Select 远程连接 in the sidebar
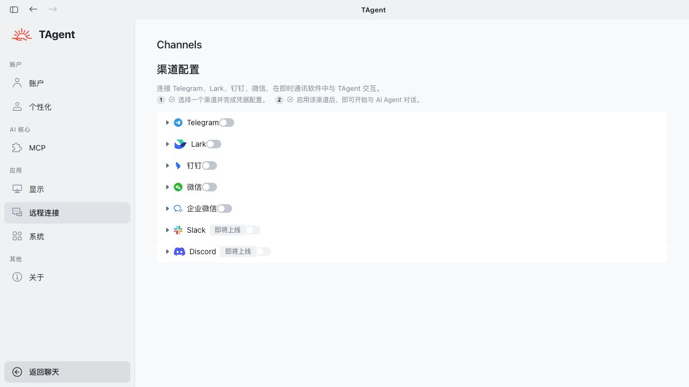The height and width of the screenshot is (387, 689). point(67,212)
